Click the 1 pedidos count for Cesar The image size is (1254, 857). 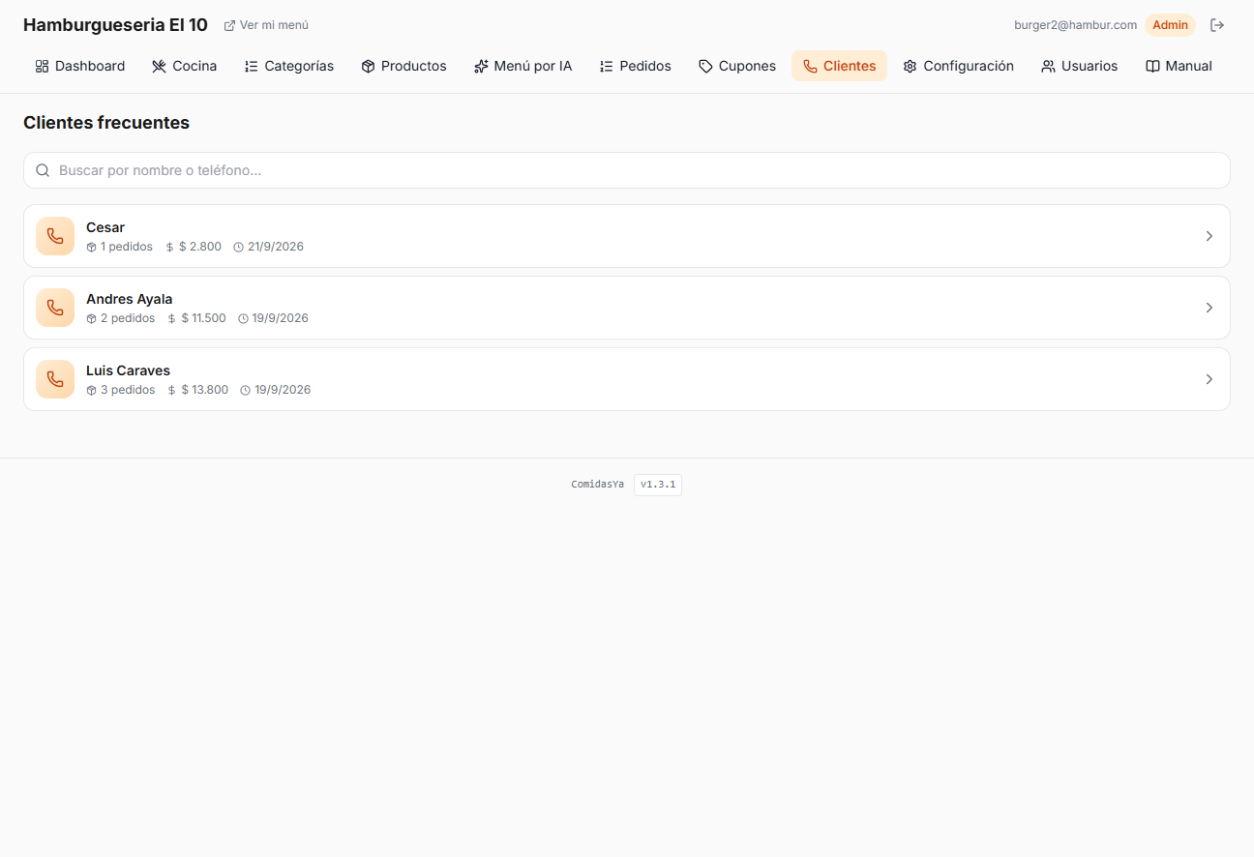pyautogui.click(x=119, y=247)
